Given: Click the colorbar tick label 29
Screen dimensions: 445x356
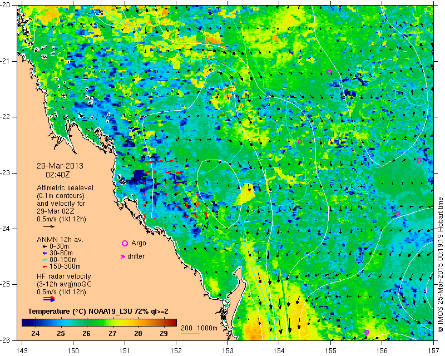Looking at the screenshot, I should pos(164,333).
